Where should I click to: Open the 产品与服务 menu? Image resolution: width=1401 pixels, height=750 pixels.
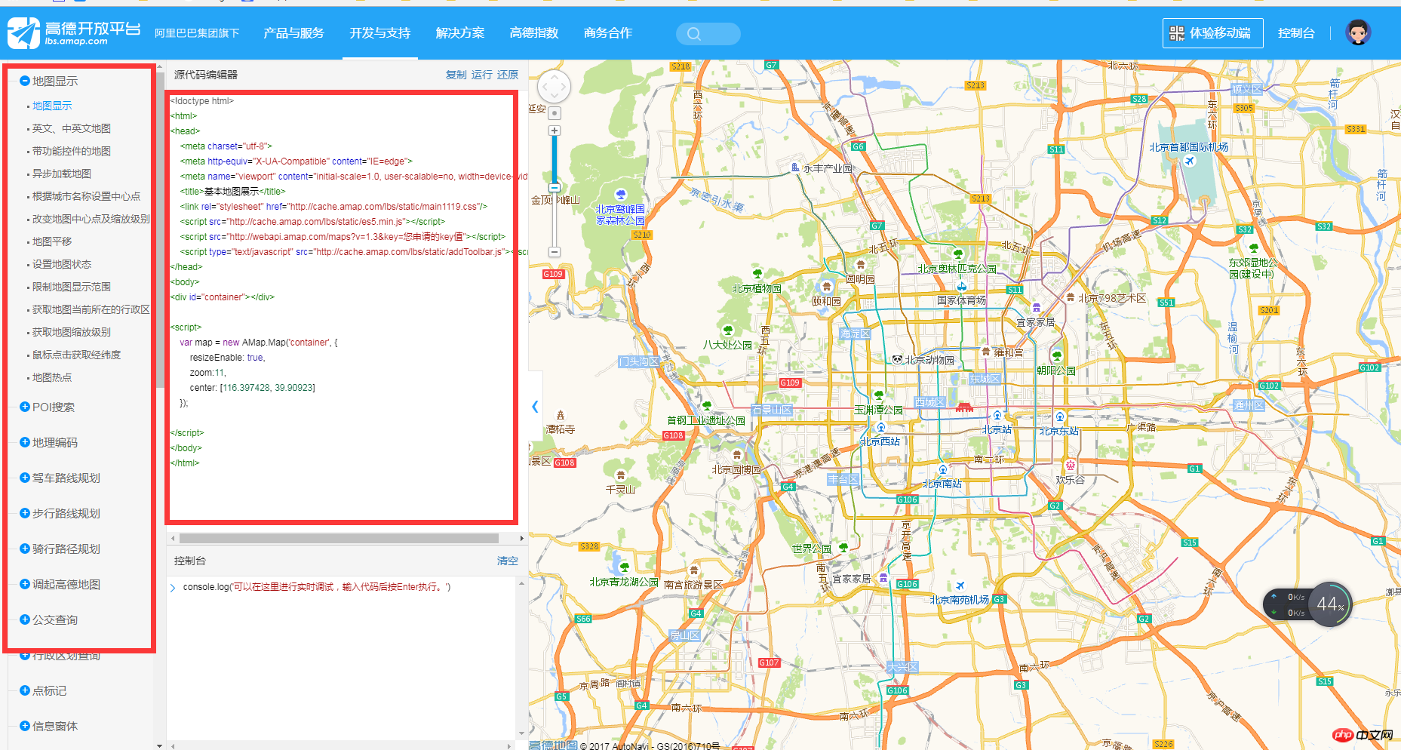[x=293, y=33]
